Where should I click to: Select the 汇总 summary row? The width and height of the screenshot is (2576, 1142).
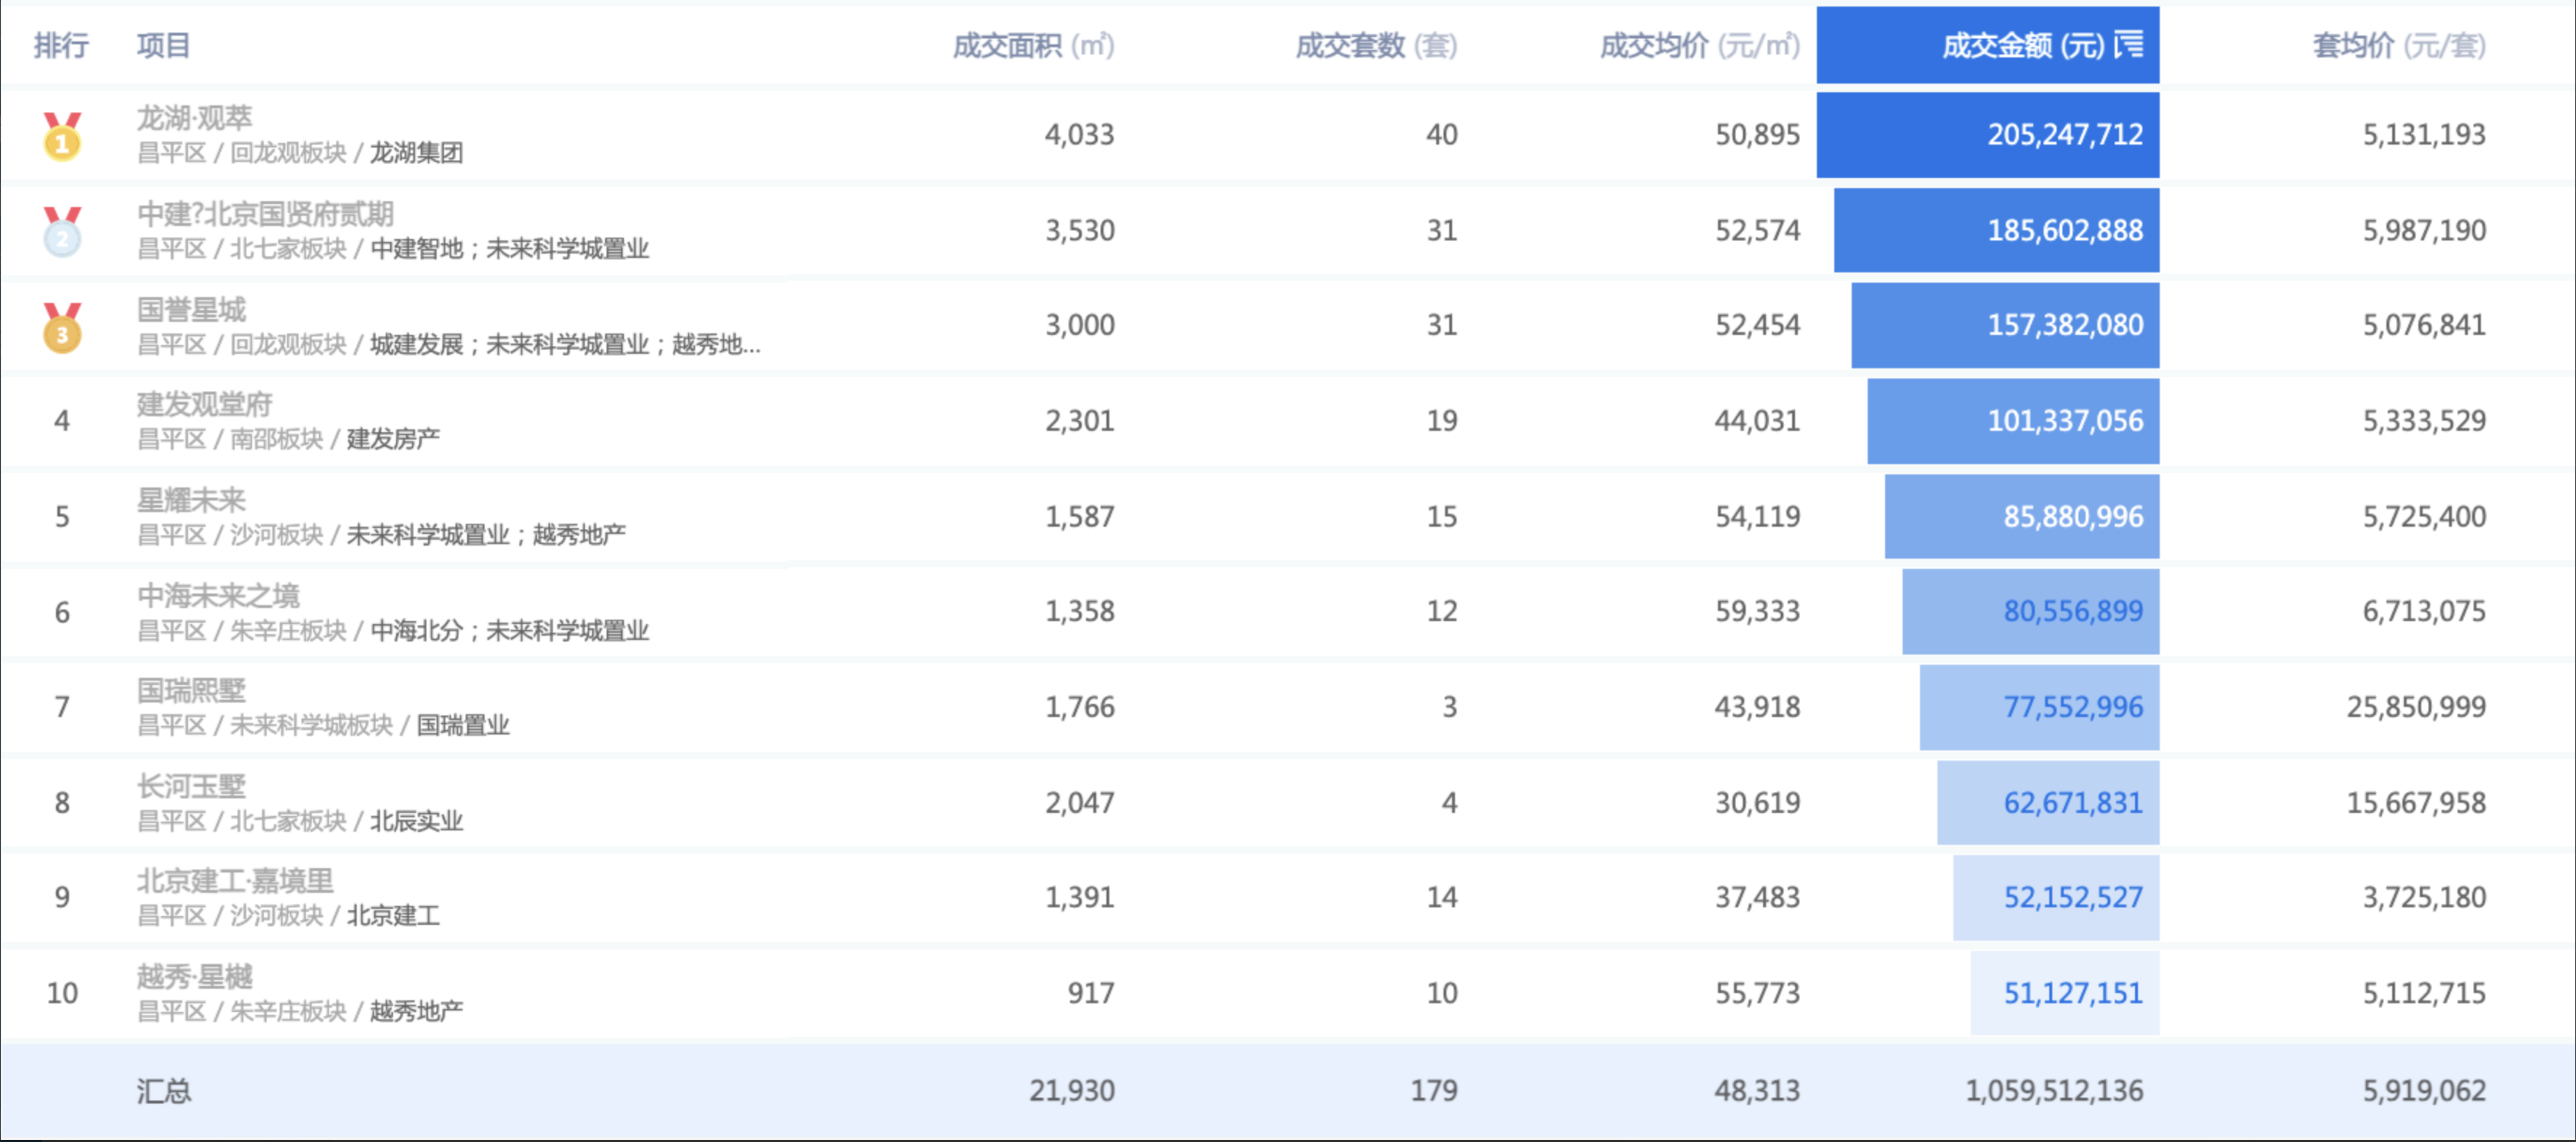(164, 1090)
